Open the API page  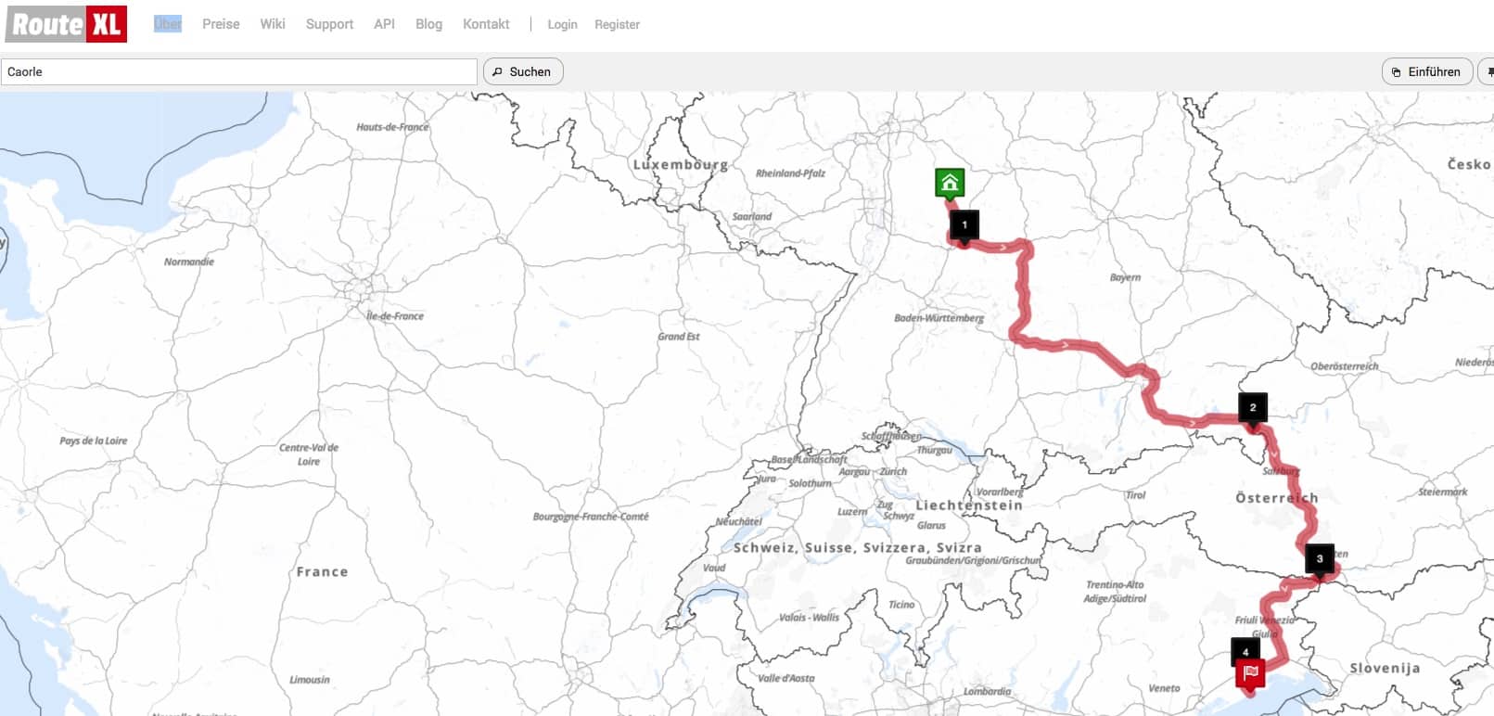click(384, 24)
